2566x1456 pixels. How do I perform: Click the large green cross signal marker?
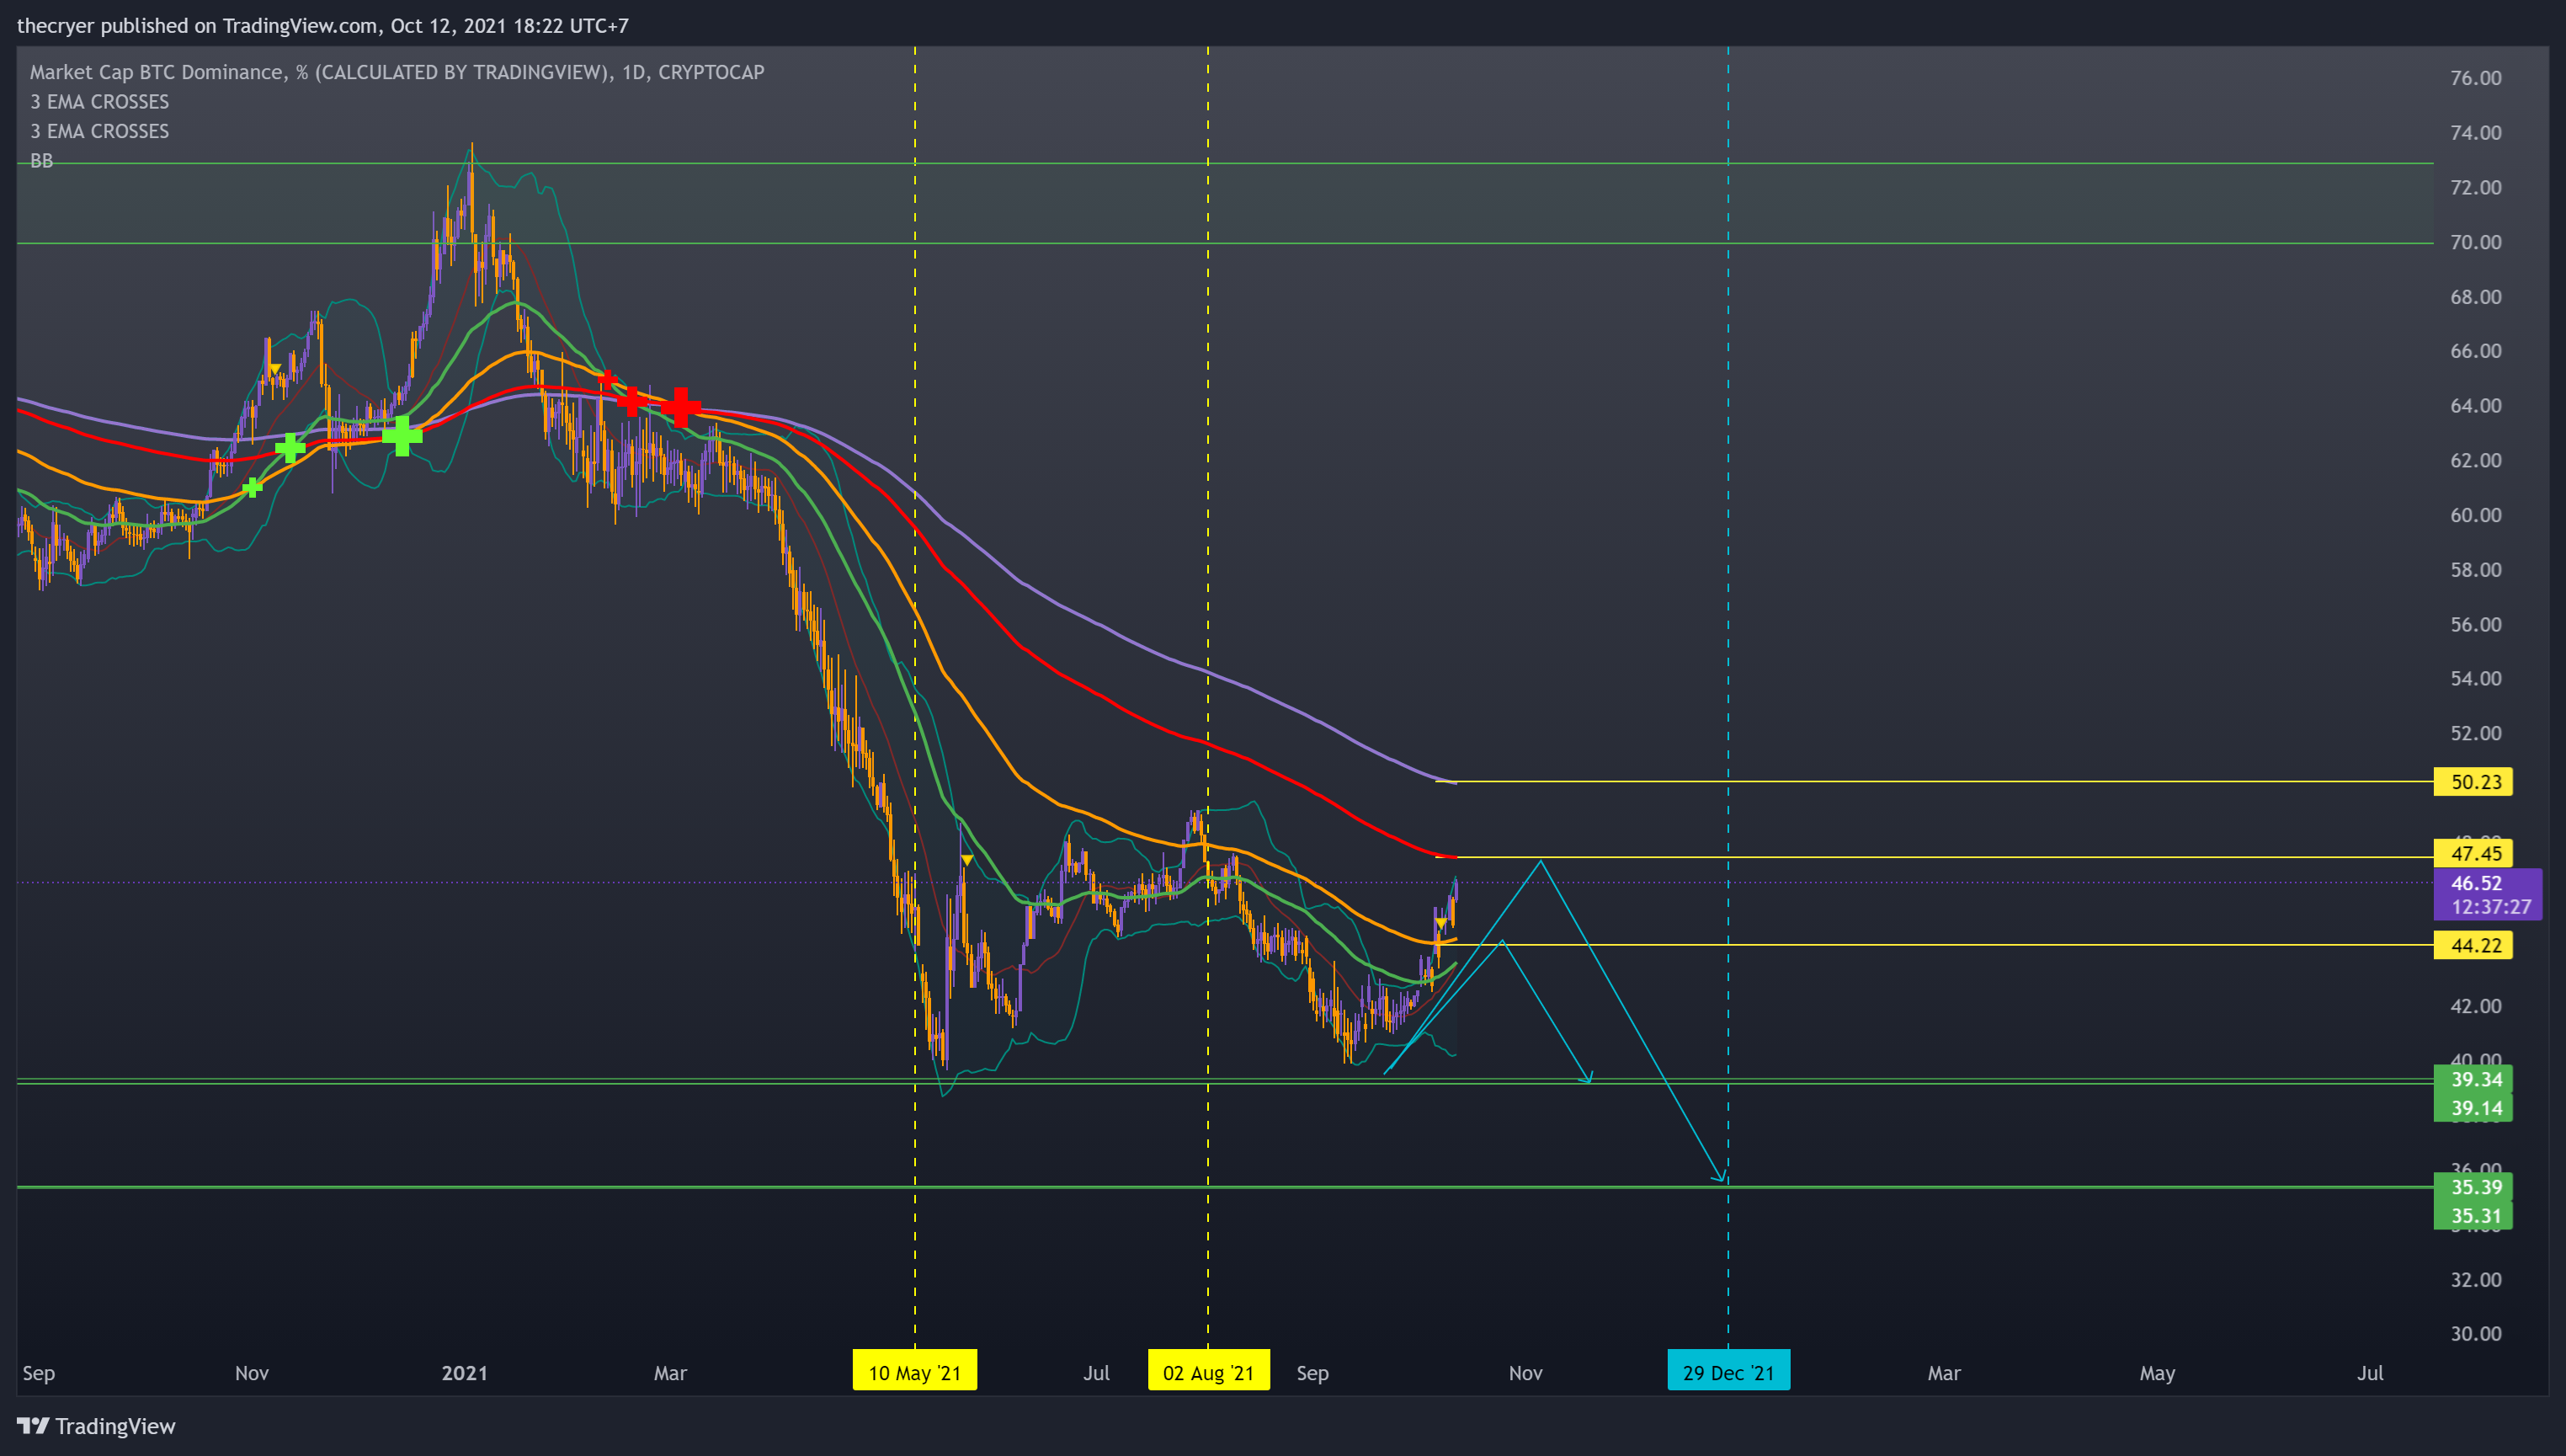[402, 436]
